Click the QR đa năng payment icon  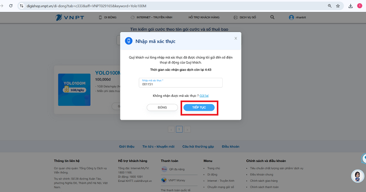click(x=164, y=169)
